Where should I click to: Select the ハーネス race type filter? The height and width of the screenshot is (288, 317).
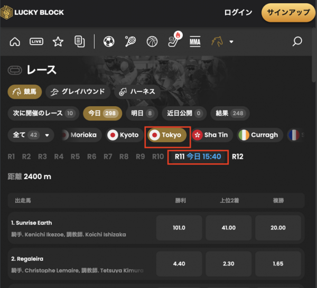137,92
